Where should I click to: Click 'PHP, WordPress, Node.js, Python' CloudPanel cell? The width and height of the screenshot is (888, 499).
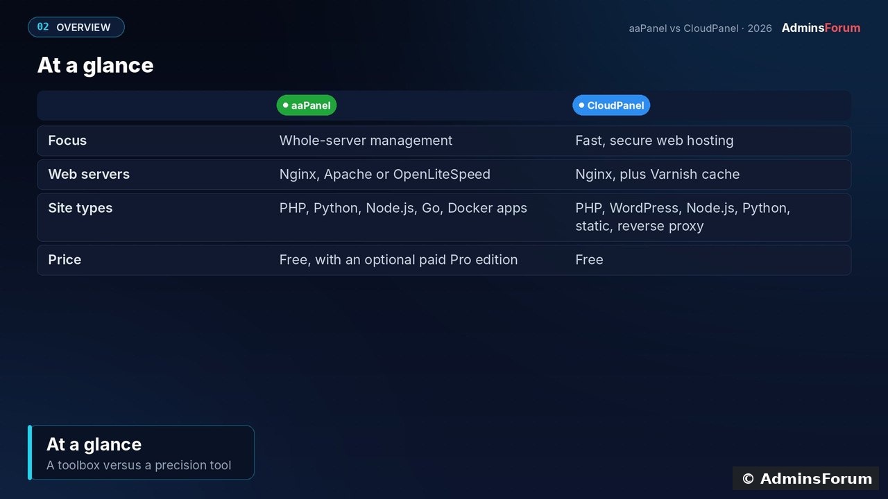[683, 217]
